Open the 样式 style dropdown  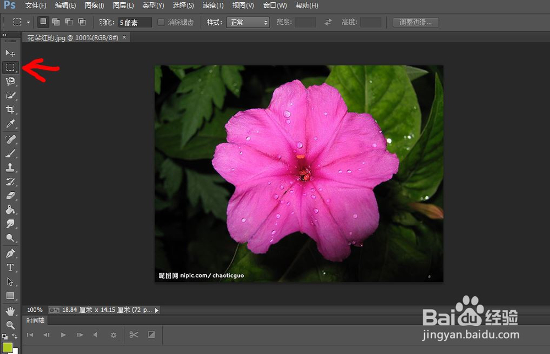248,23
